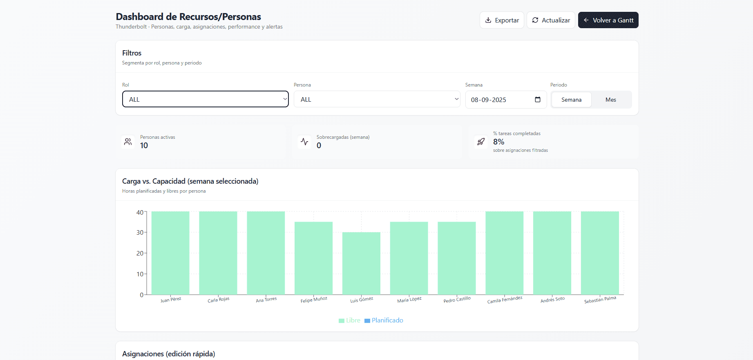Click the Sebastian Palma axis label
753x360 pixels.
(600, 300)
